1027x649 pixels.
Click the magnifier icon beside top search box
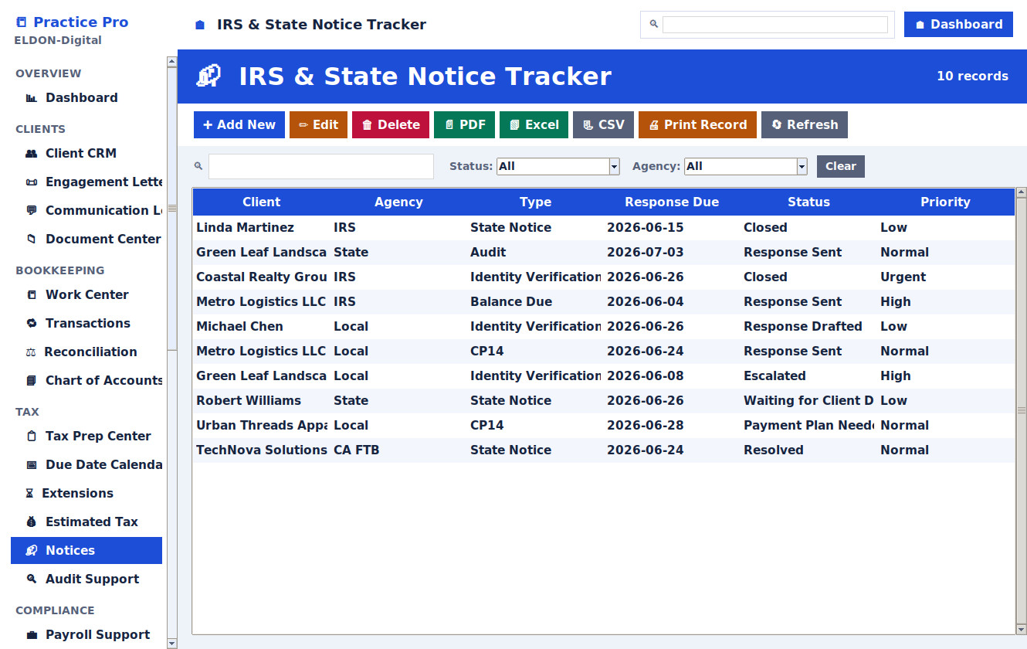point(653,25)
